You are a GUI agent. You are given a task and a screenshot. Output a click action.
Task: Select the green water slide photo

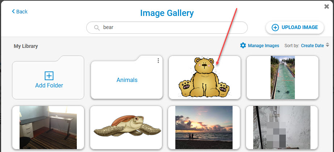pyautogui.click(x=282, y=77)
